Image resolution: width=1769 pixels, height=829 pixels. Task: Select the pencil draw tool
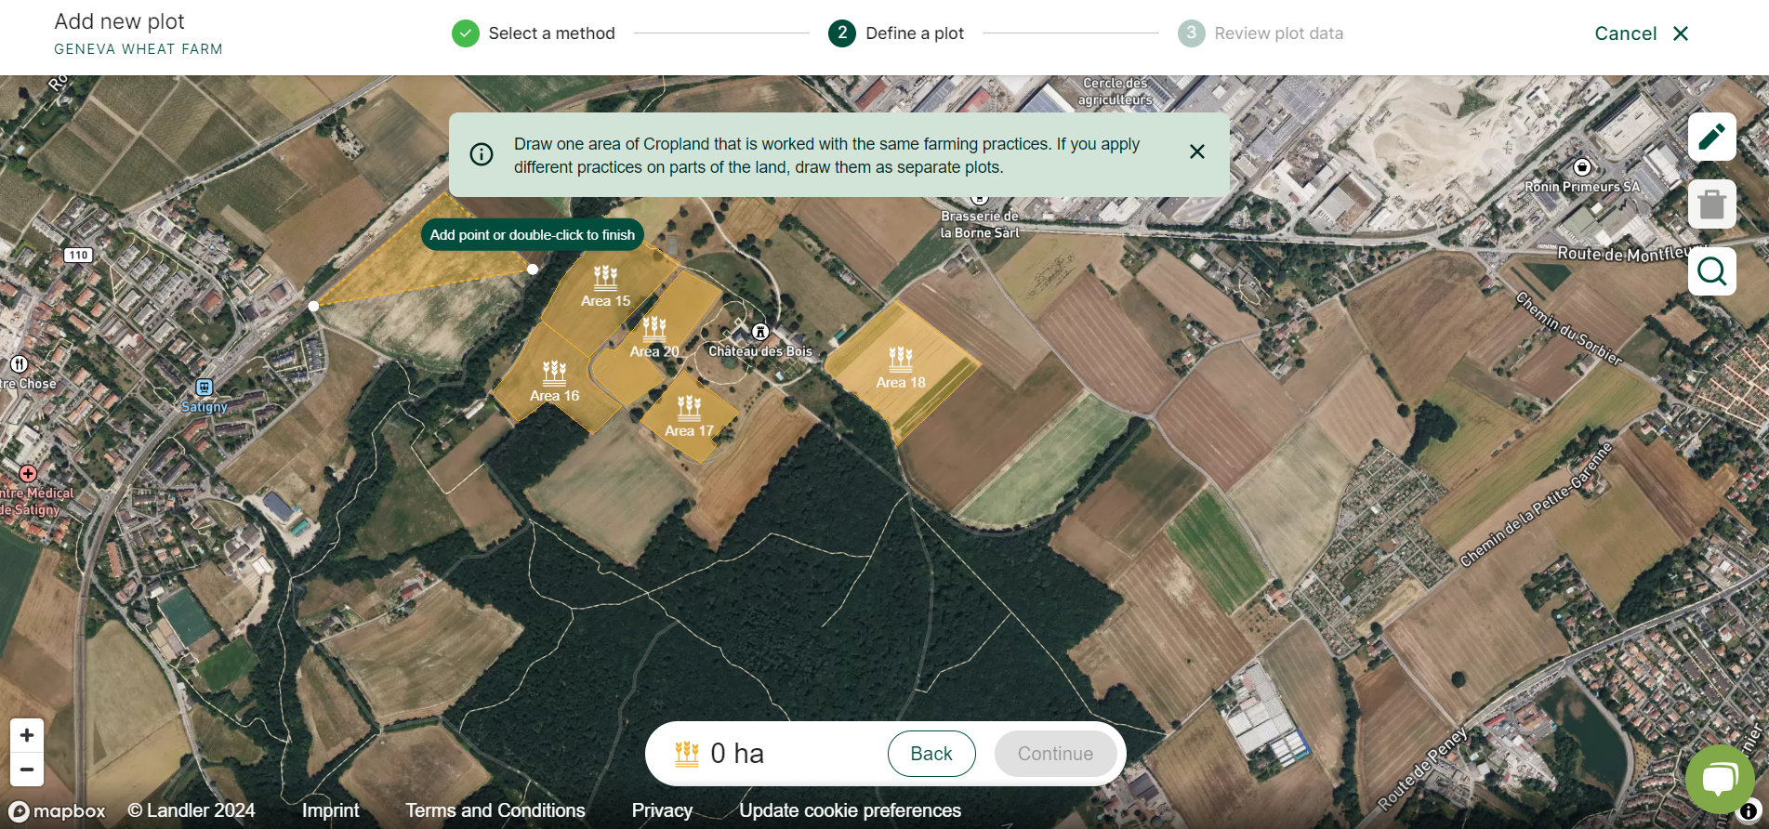tap(1711, 137)
